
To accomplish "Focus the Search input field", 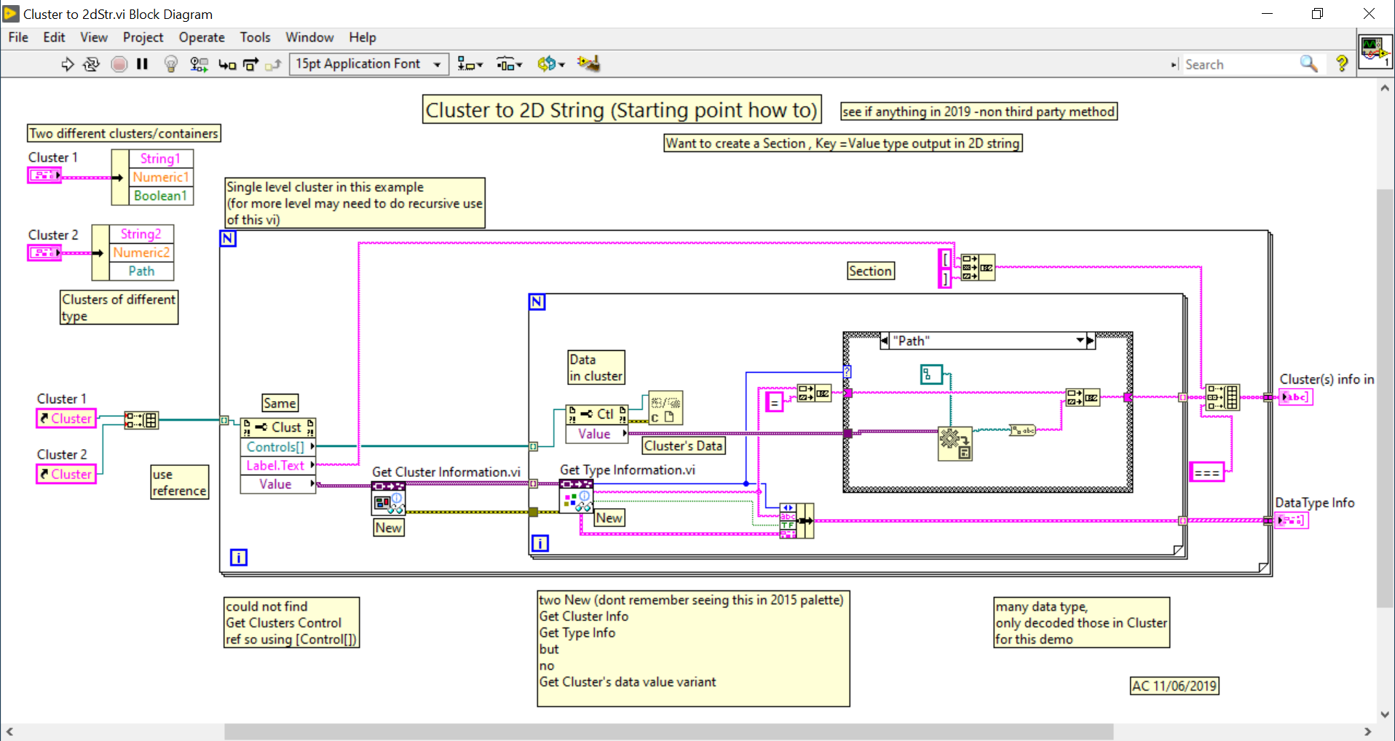I will (x=1240, y=64).
